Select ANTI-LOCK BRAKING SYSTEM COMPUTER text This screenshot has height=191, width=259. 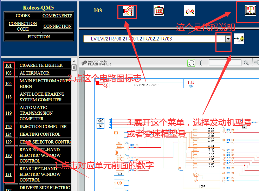(42, 97)
